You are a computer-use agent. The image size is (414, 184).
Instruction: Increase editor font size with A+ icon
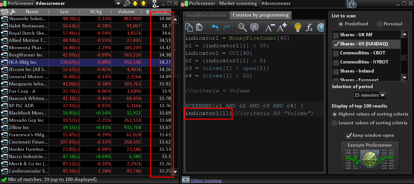click(282, 27)
